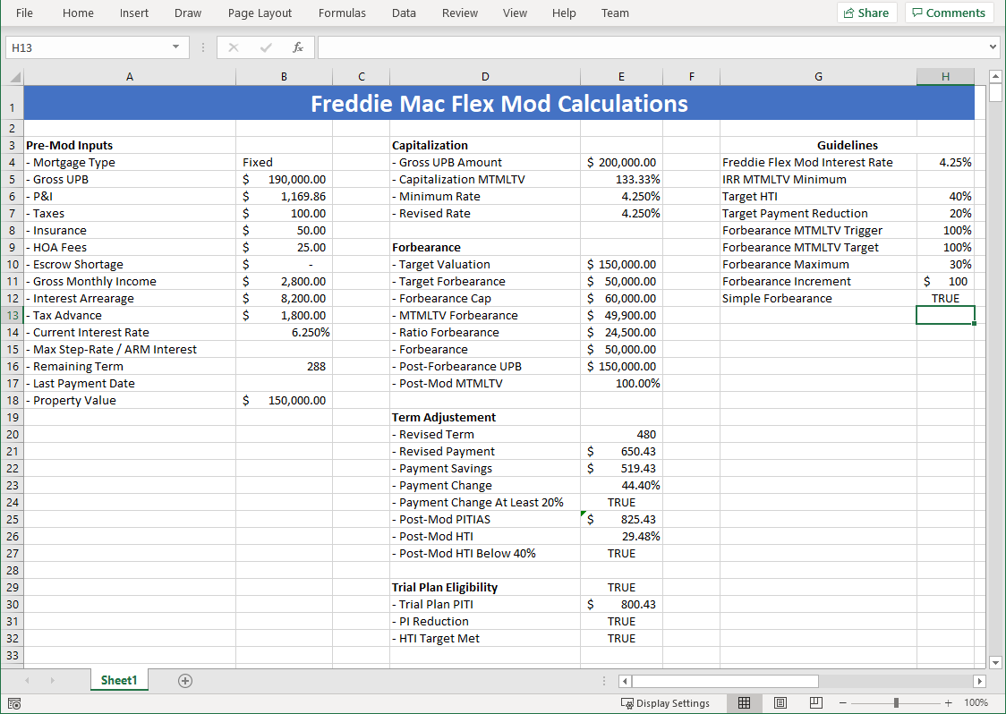This screenshot has height=714, width=1006.
Task: Switch to Page Break Preview icon
Action: click(x=815, y=703)
